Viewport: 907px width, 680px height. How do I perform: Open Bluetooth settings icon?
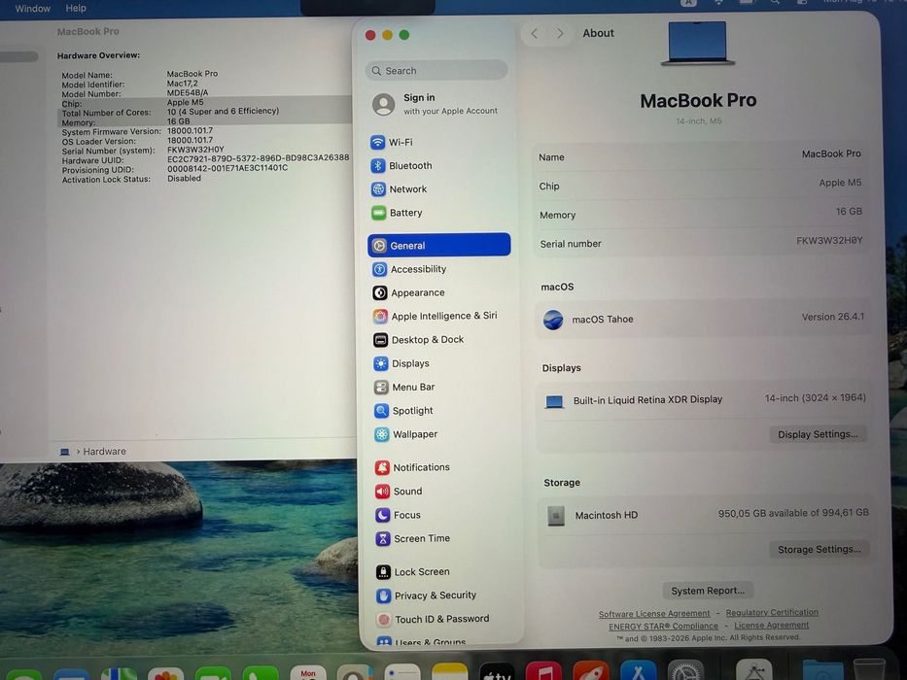(378, 165)
